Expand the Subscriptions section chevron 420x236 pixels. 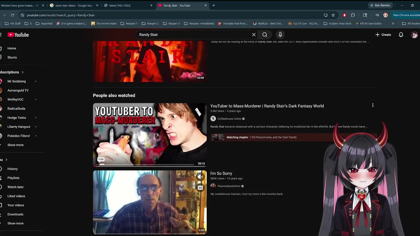(23, 72)
